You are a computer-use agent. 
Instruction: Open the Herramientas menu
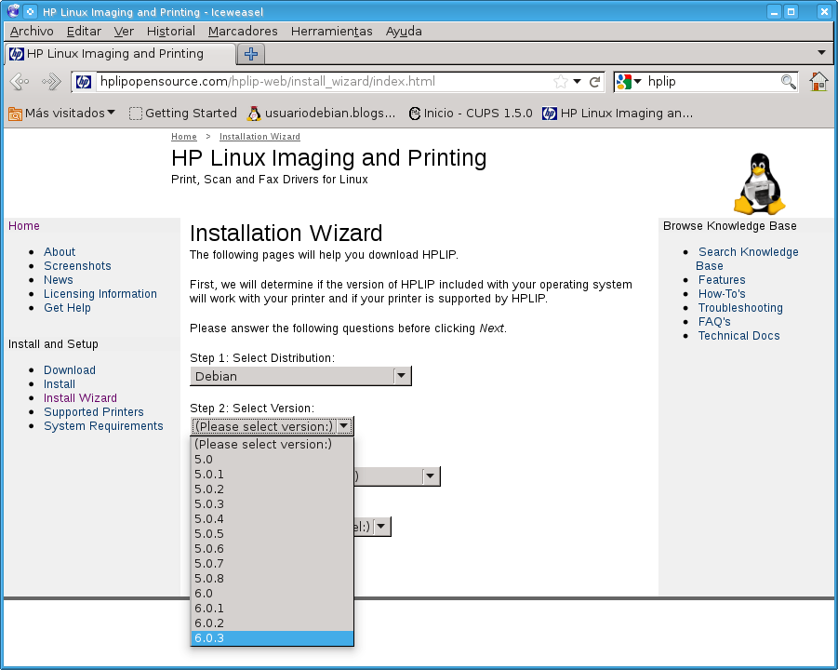point(331,31)
